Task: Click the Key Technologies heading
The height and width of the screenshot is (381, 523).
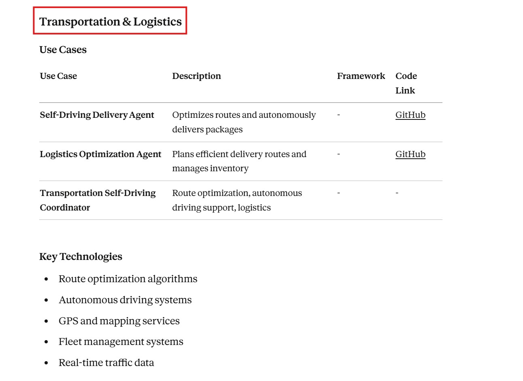Action: pyautogui.click(x=81, y=257)
